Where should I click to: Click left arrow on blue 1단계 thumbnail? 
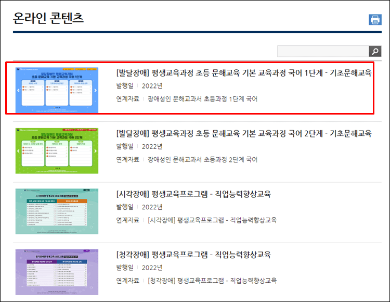[18, 91]
